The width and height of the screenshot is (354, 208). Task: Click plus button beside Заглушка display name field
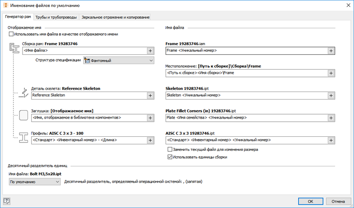150,118
